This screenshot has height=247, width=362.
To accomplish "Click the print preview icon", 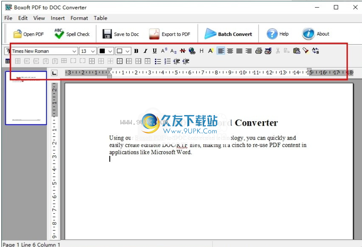I will click(x=268, y=51).
